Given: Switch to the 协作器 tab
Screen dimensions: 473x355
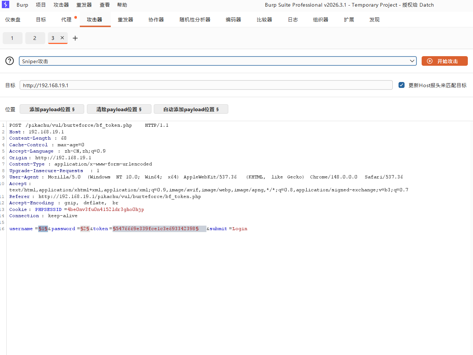Looking at the screenshot, I should click(x=156, y=20).
